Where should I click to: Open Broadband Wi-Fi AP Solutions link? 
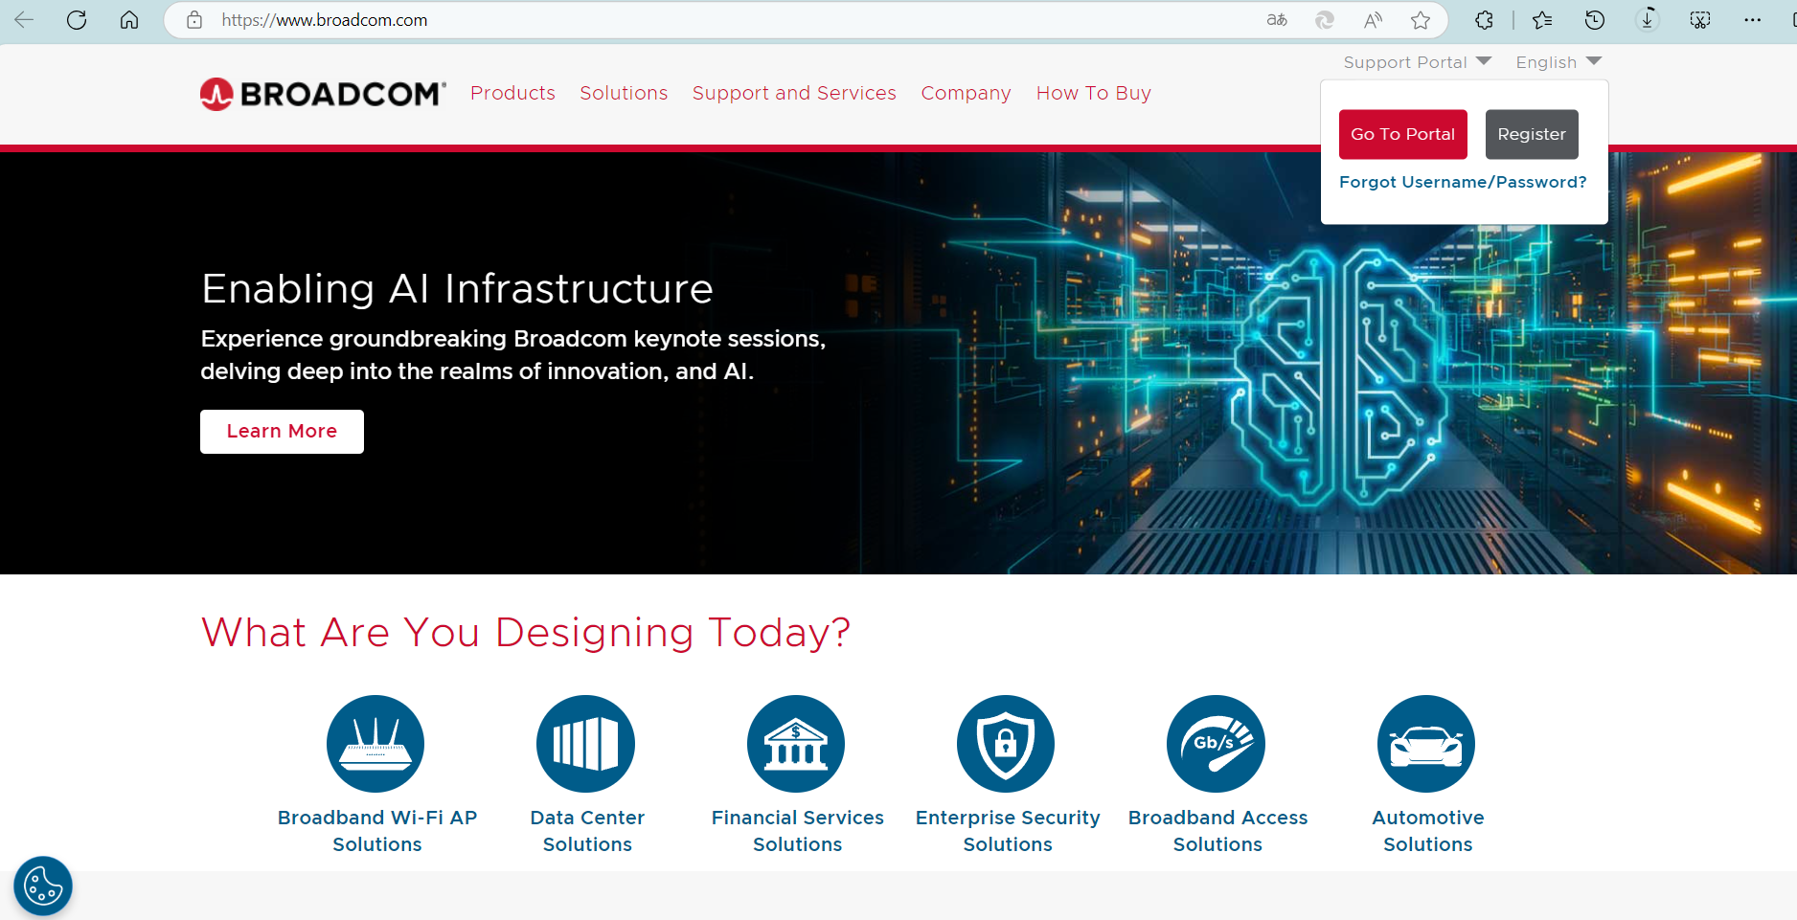[x=377, y=831]
